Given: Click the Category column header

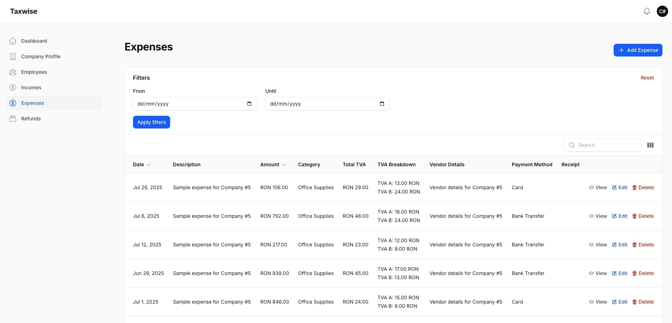Looking at the screenshot, I should 309,165.
